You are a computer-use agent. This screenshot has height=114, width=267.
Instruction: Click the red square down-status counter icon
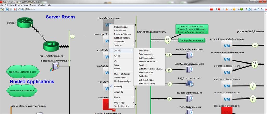(x=211, y=9)
